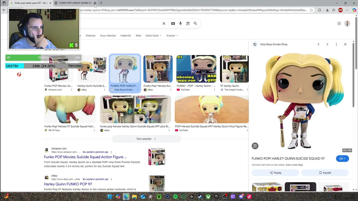
Task: Click the LEGO profile icon in toolbar
Action: click(x=340, y=10)
